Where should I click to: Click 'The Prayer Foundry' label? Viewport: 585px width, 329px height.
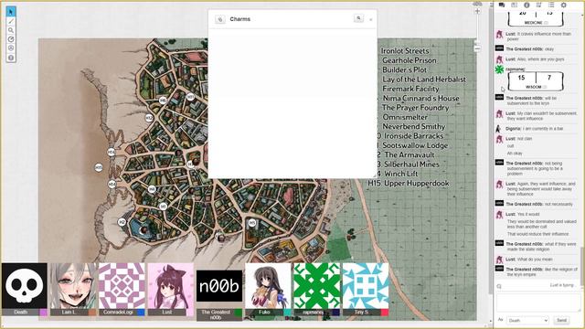pyautogui.click(x=415, y=108)
